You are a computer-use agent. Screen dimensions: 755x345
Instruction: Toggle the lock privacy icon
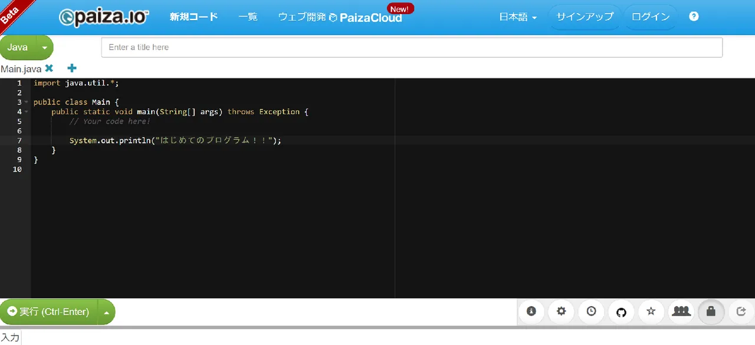[711, 311]
